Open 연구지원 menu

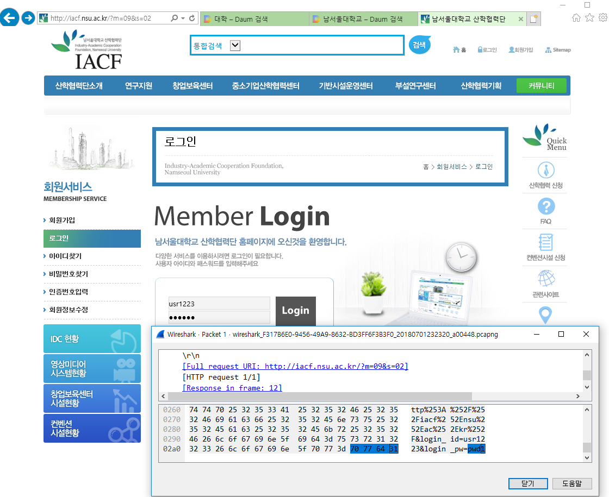139,86
